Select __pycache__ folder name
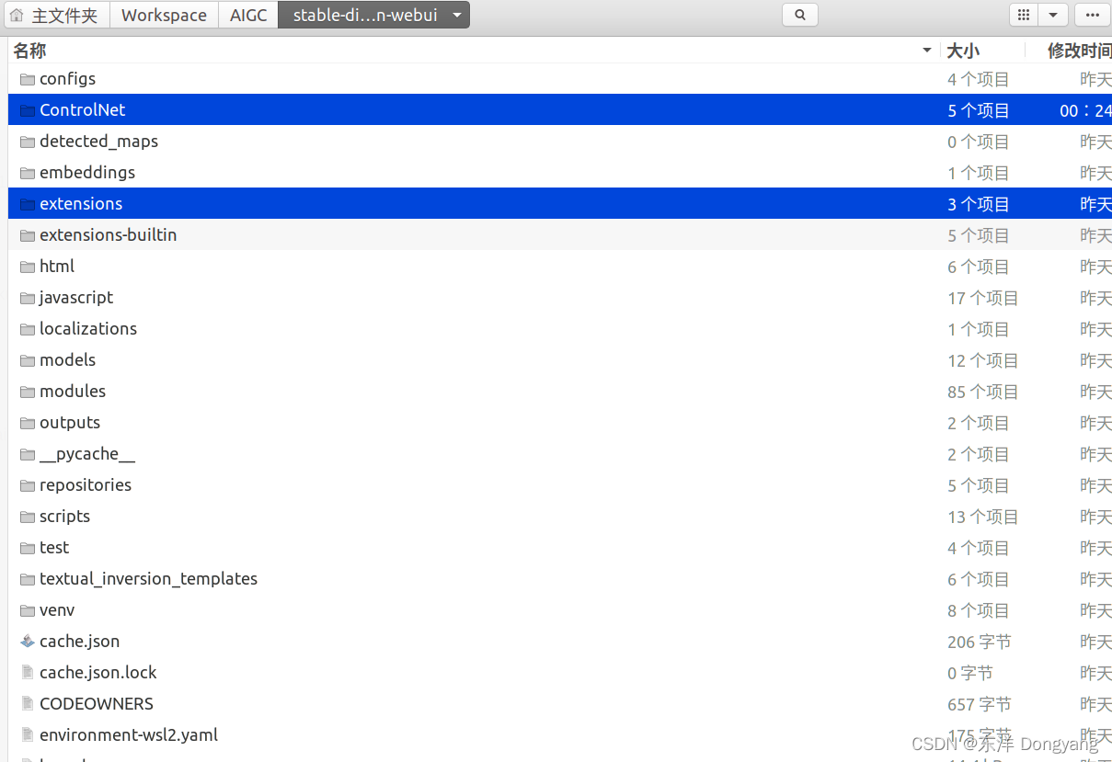The width and height of the screenshot is (1112, 762). (x=87, y=454)
